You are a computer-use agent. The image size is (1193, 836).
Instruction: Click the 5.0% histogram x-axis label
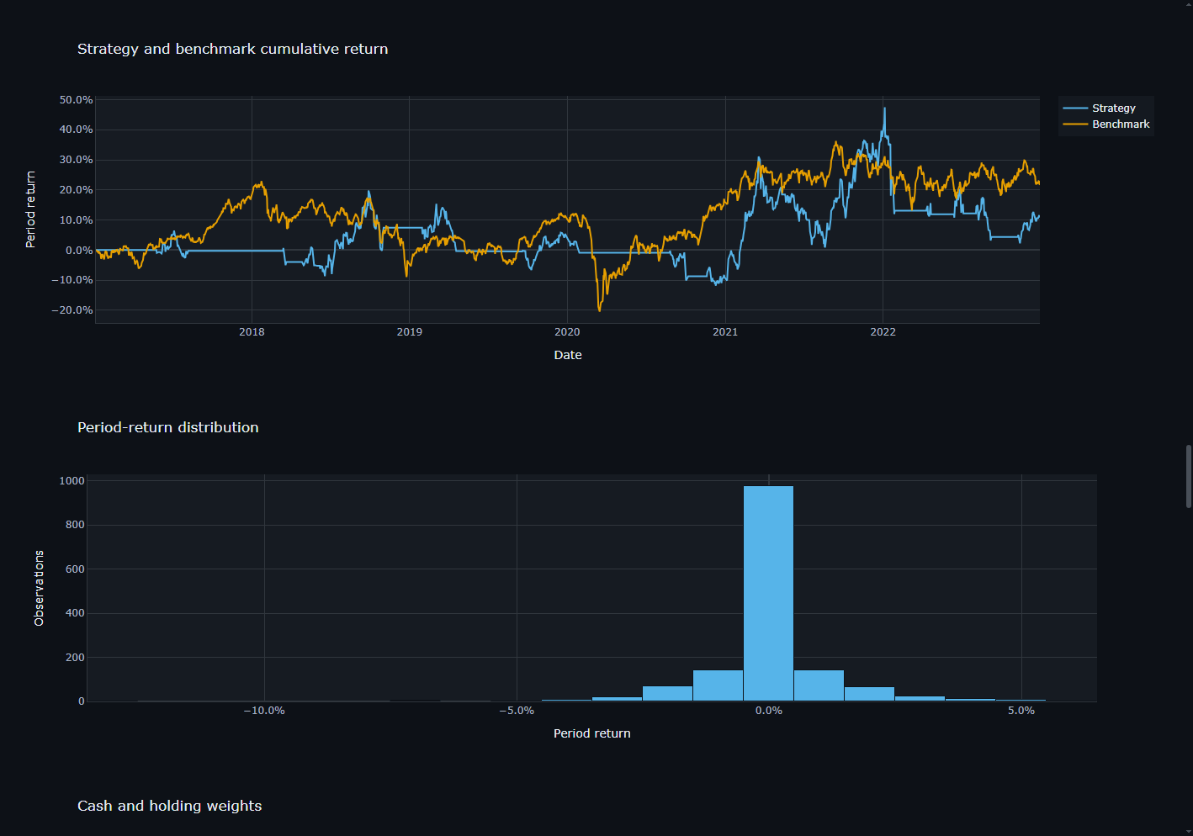[1021, 711]
